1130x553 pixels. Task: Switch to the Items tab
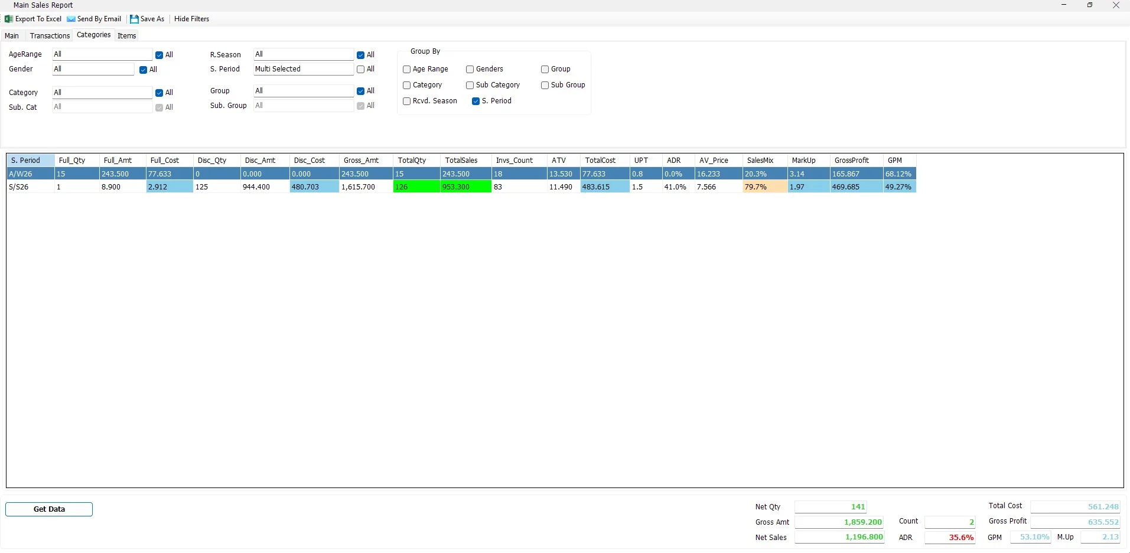126,35
